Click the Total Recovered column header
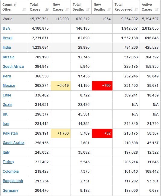This screenshot has height=196, width=161. (126, 7)
